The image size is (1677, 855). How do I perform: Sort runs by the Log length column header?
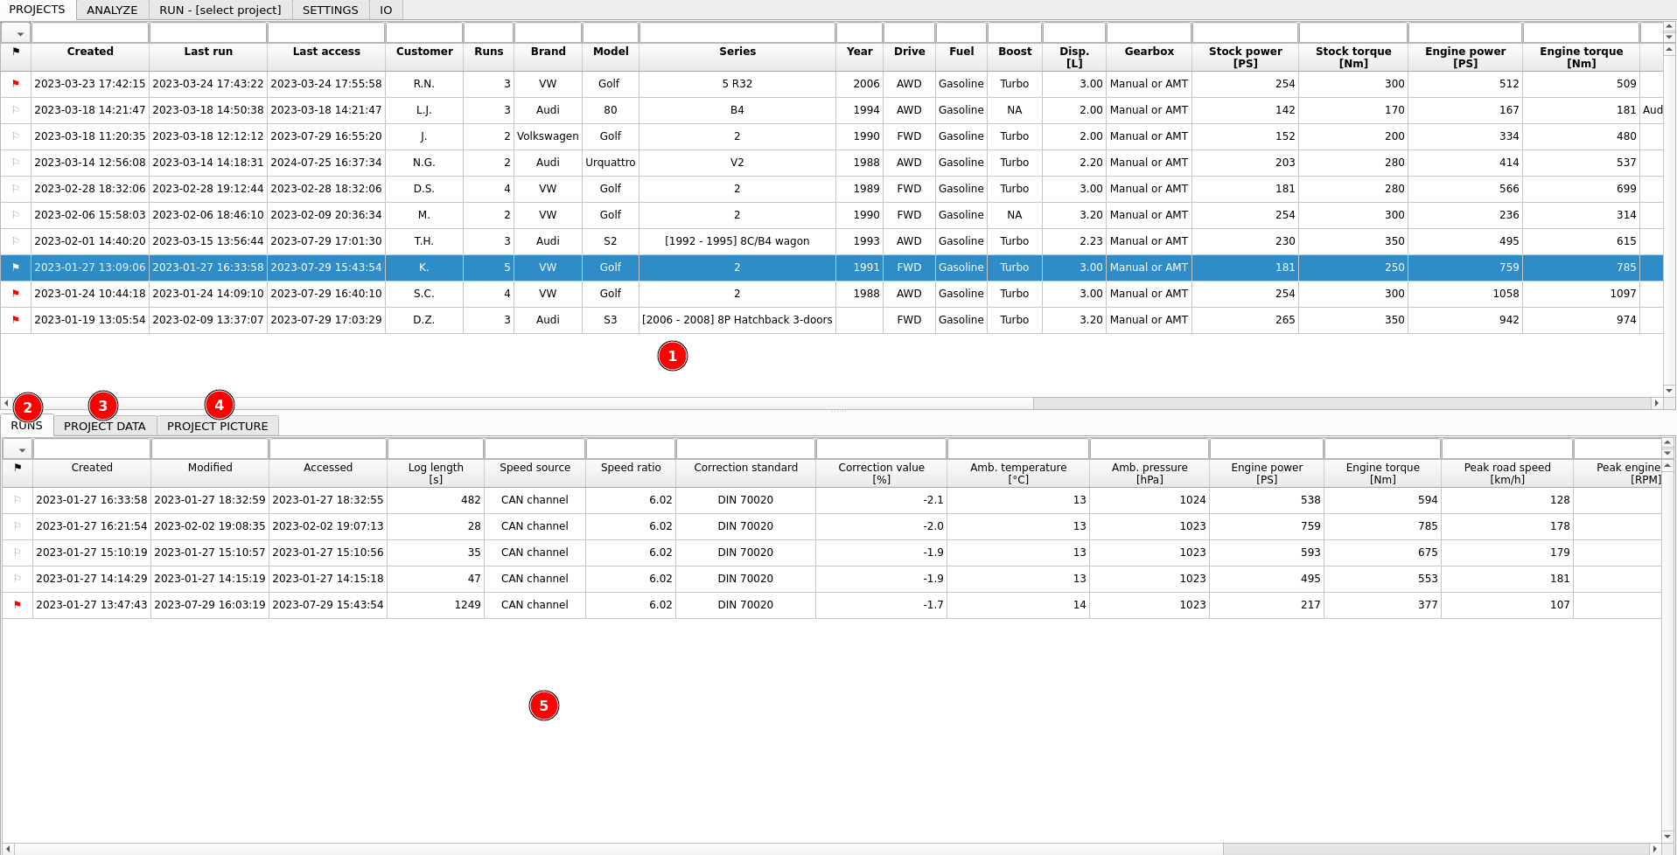point(435,472)
